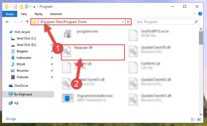Customize Quick Access Toolbar dropdown
The image size is (207, 126).
(x=34, y=7)
